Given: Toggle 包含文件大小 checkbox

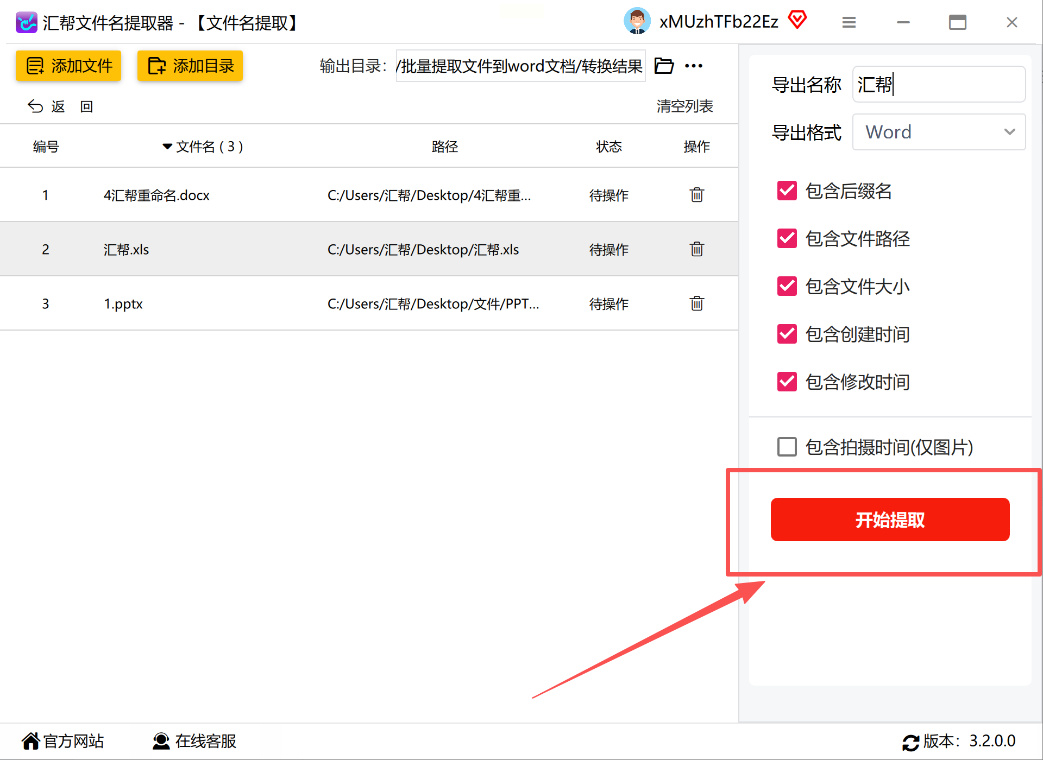Looking at the screenshot, I should coord(787,287).
